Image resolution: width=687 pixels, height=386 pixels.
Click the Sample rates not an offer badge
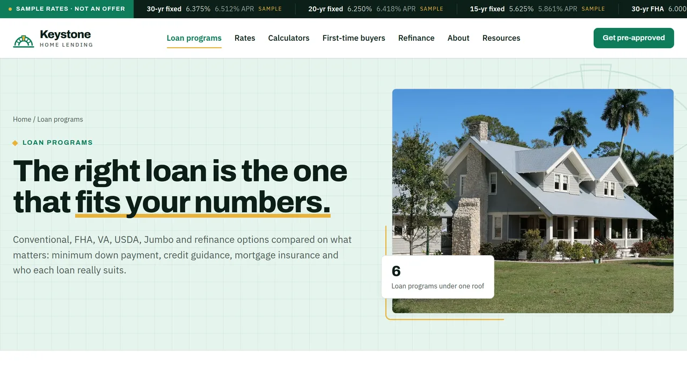click(67, 9)
